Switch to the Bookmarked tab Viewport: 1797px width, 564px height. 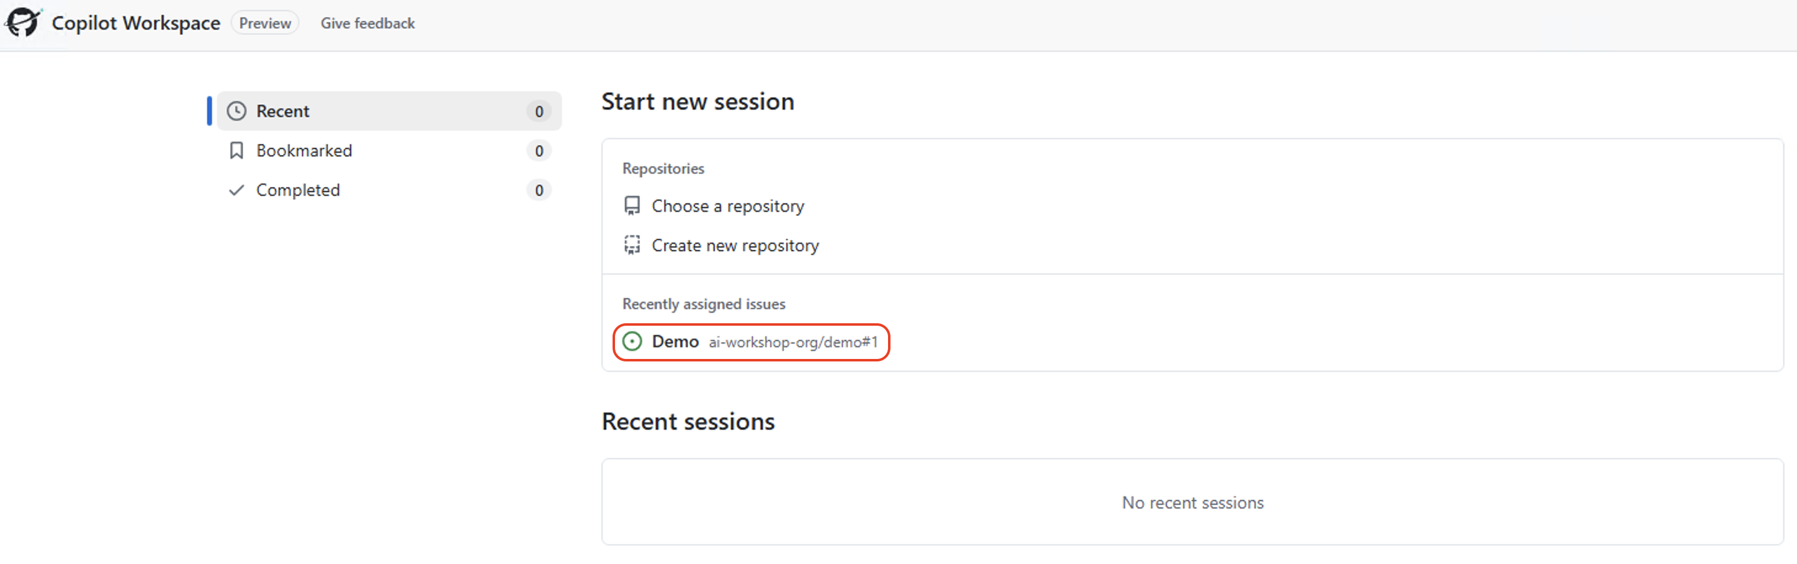pyautogui.click(x=389, y=151)
